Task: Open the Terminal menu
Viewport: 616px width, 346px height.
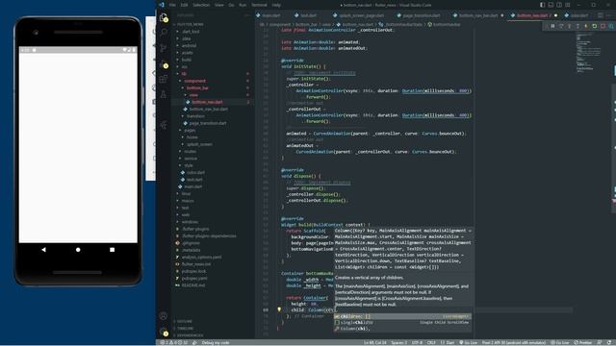Action: (x=259, y=5)
